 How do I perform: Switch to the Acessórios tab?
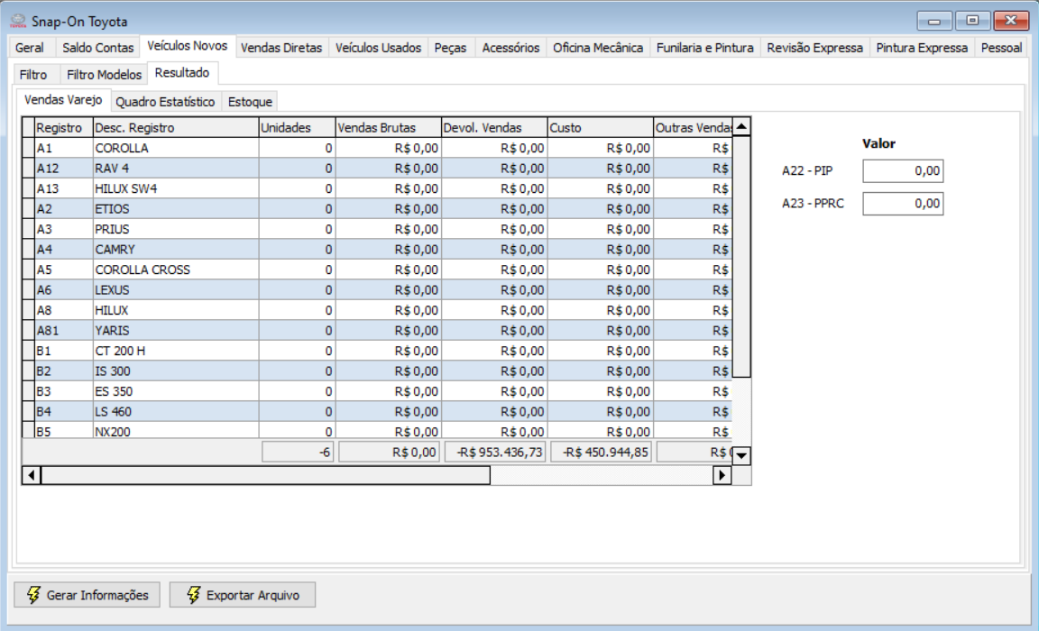(x=510, y=48)
